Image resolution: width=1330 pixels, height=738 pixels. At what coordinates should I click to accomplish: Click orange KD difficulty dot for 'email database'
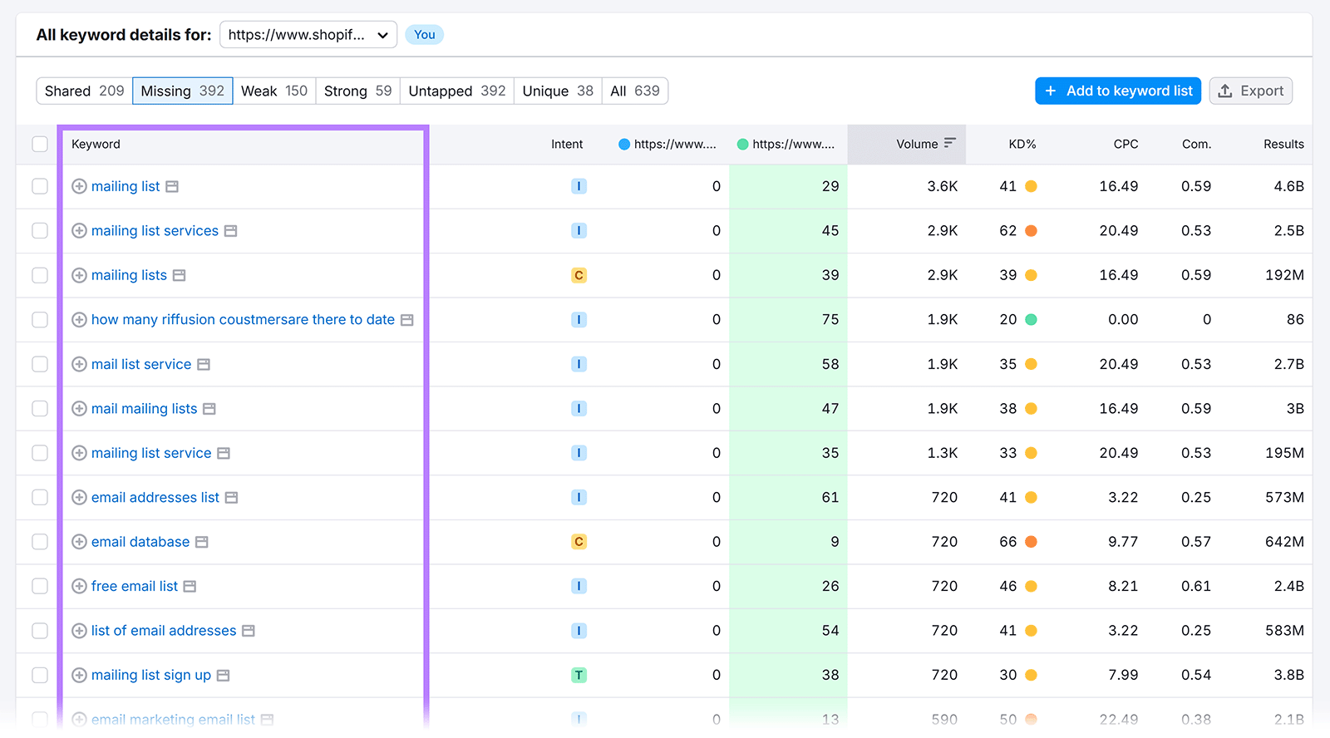click(1031, 542)
